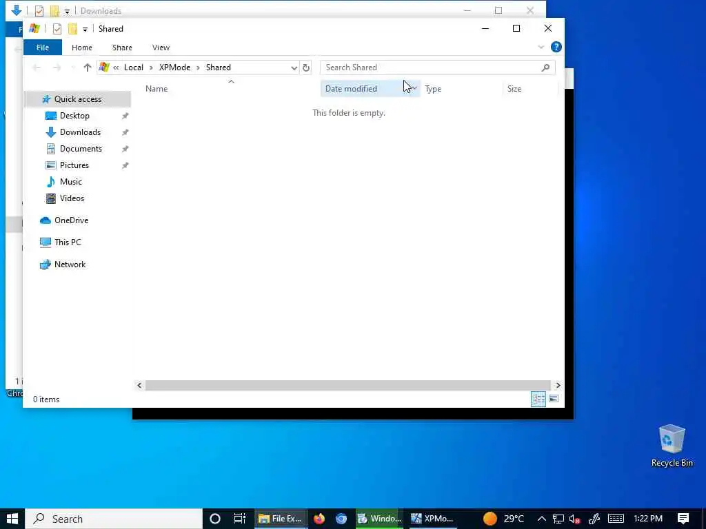Click the pin icon next to Downloads
This screenshot has width=706, height=529.
[x=125, y=133]
